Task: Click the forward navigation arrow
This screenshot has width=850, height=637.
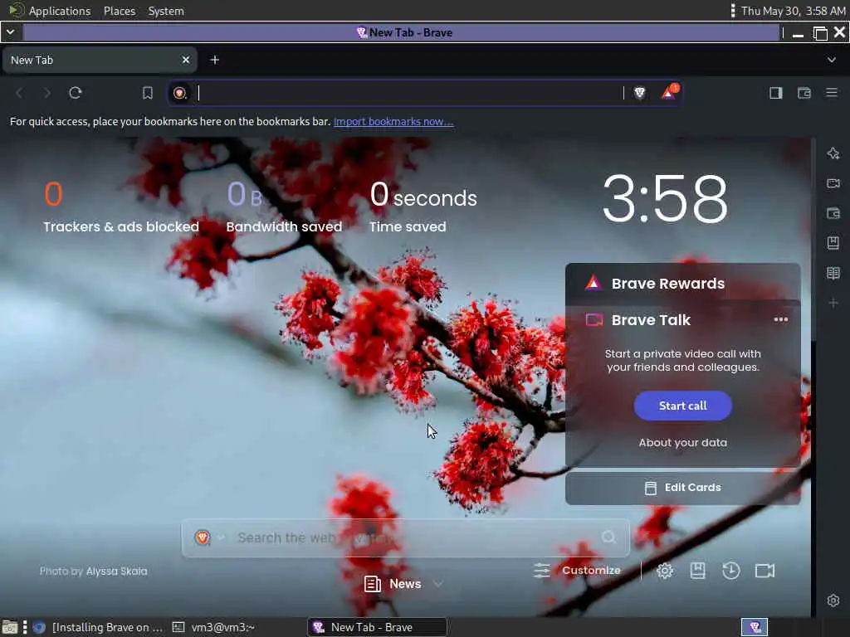Action: point(47,93)
